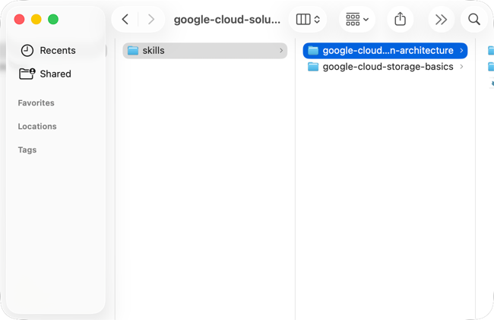Image resolution: width=494 pixels, height=320 pixels.
Task: Go back using the left chevron
Action: 125,20
